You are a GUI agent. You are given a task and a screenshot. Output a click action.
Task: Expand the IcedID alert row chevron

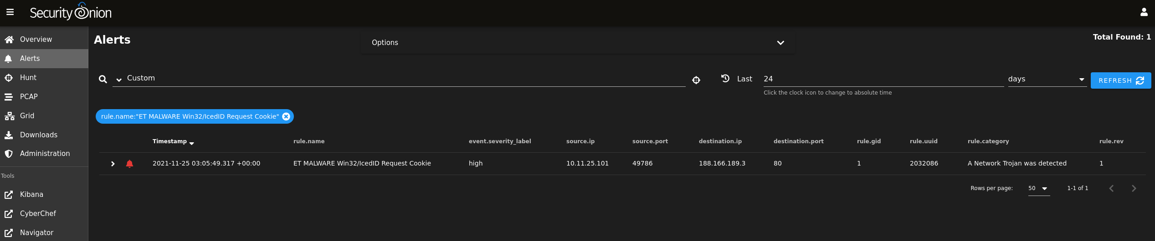[x=113, y=164]
